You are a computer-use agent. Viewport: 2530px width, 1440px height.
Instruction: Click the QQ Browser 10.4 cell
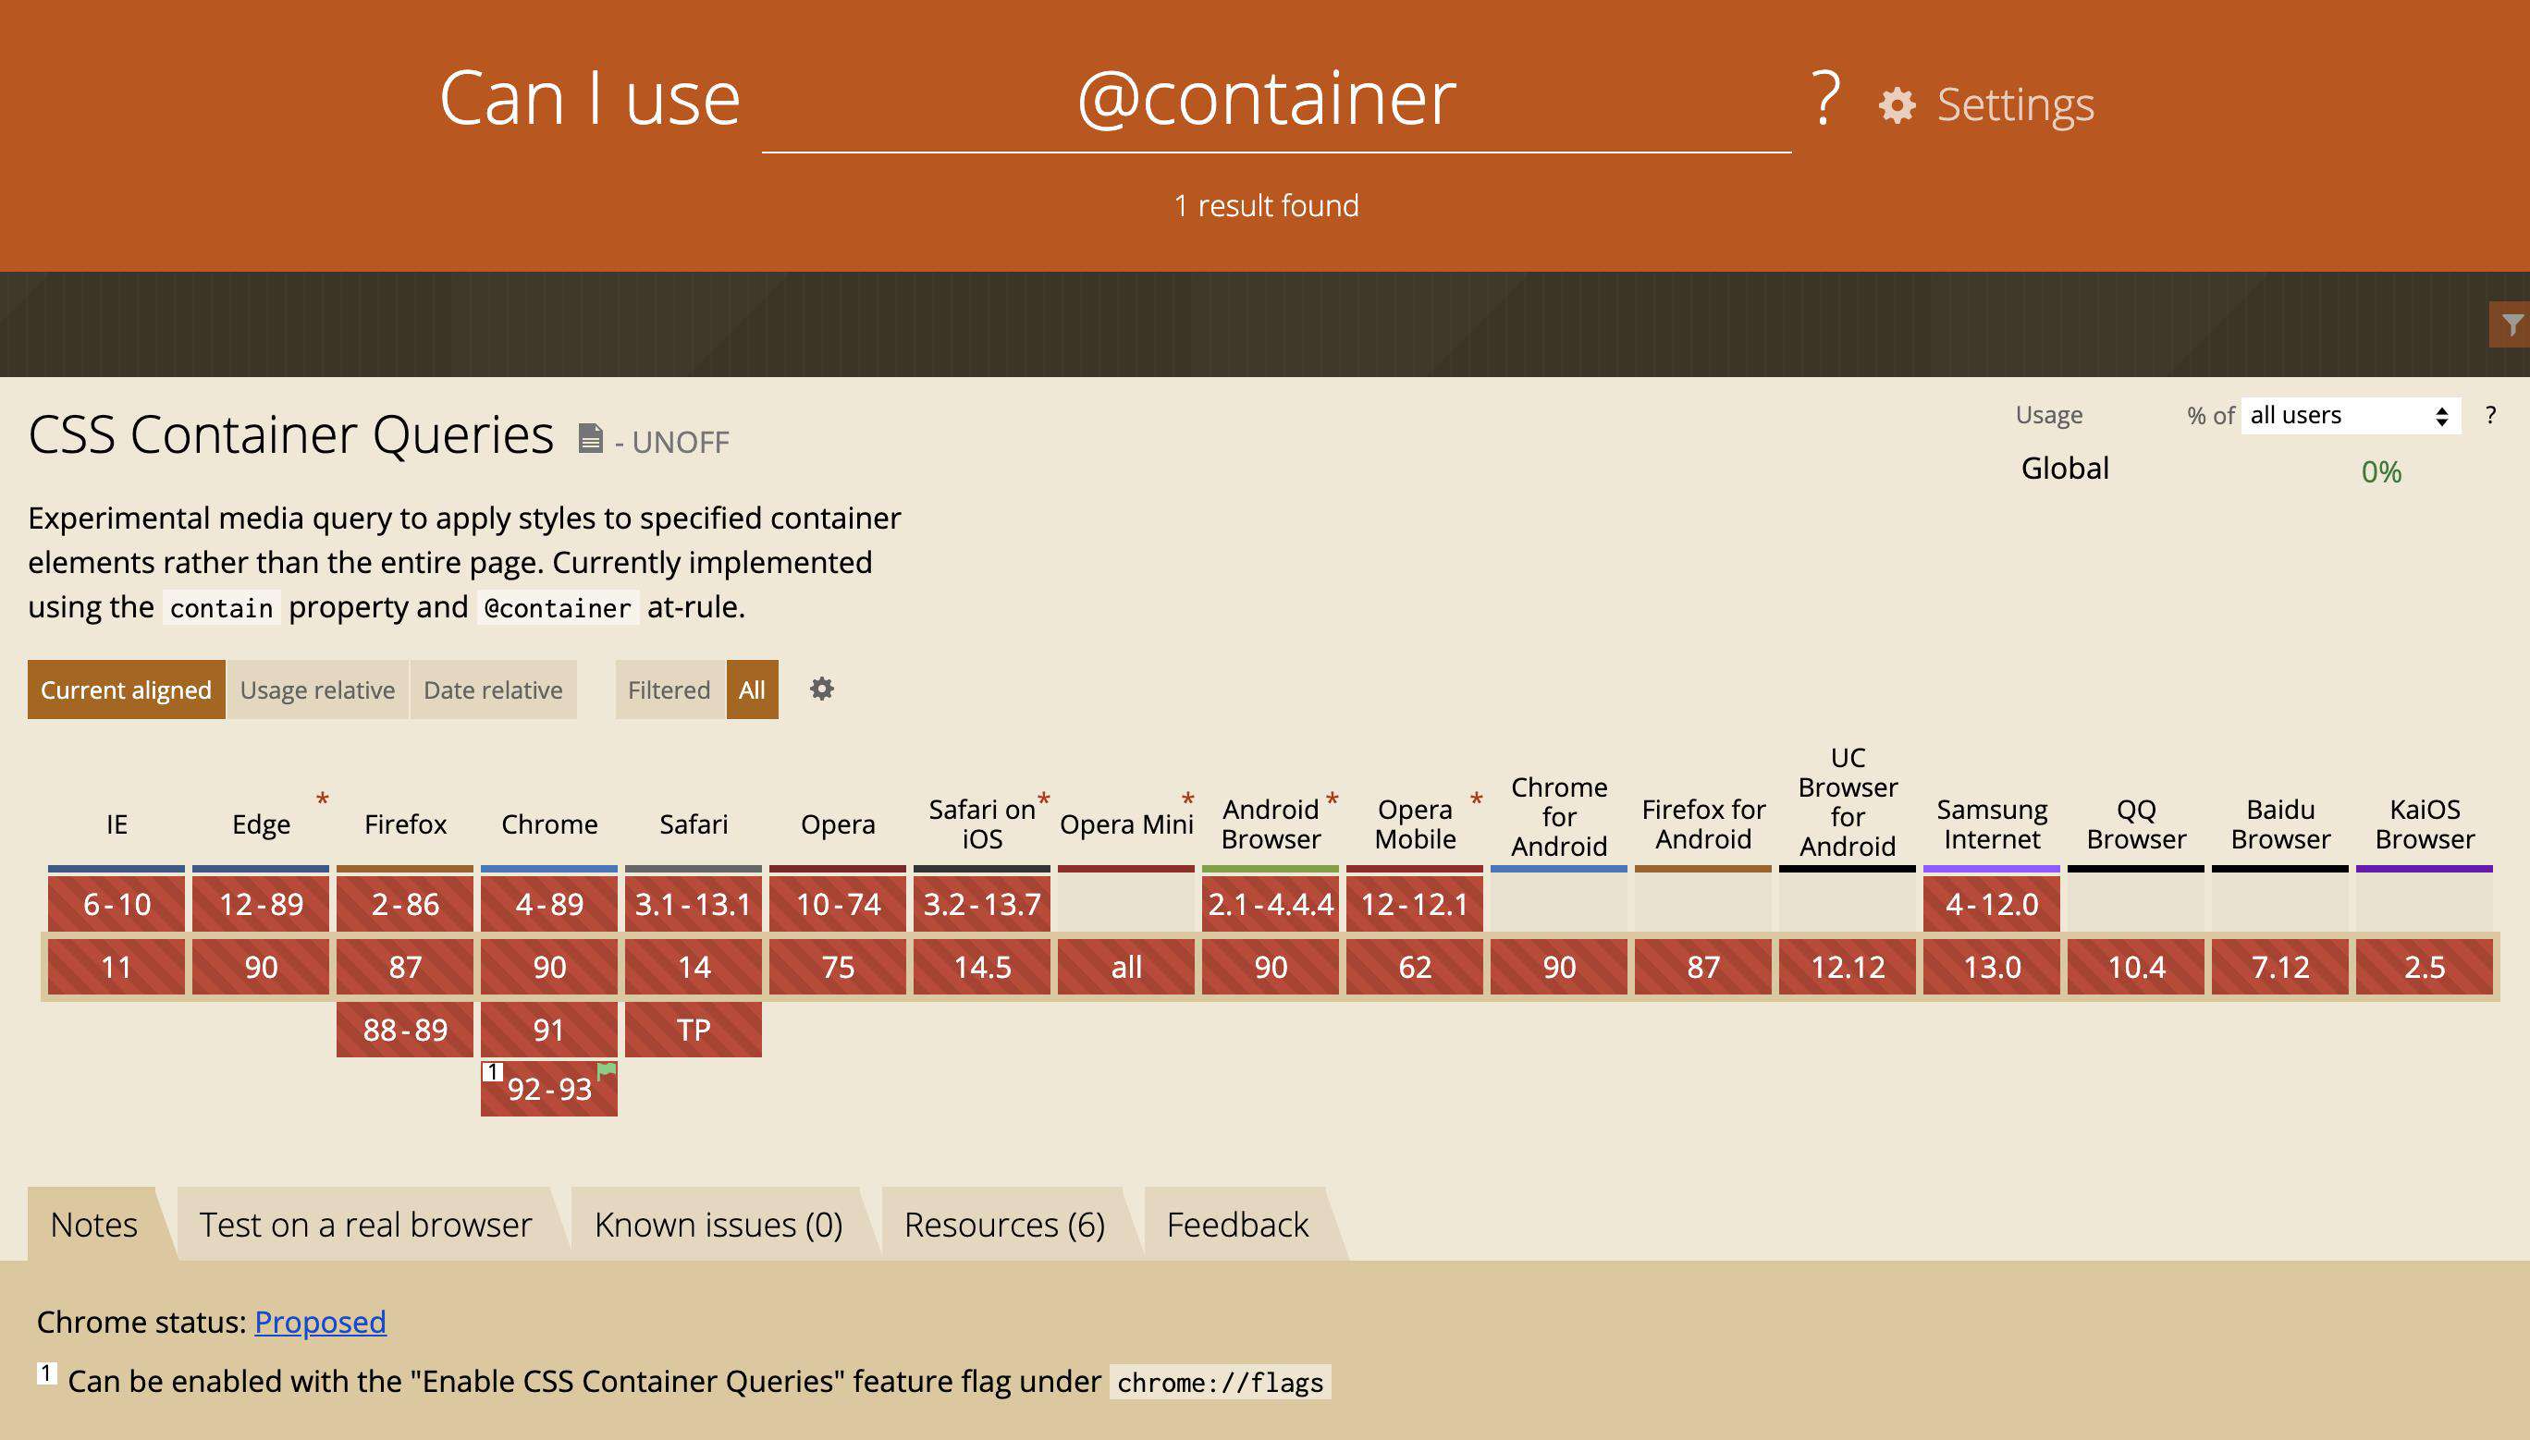[x=2136, y=966]
